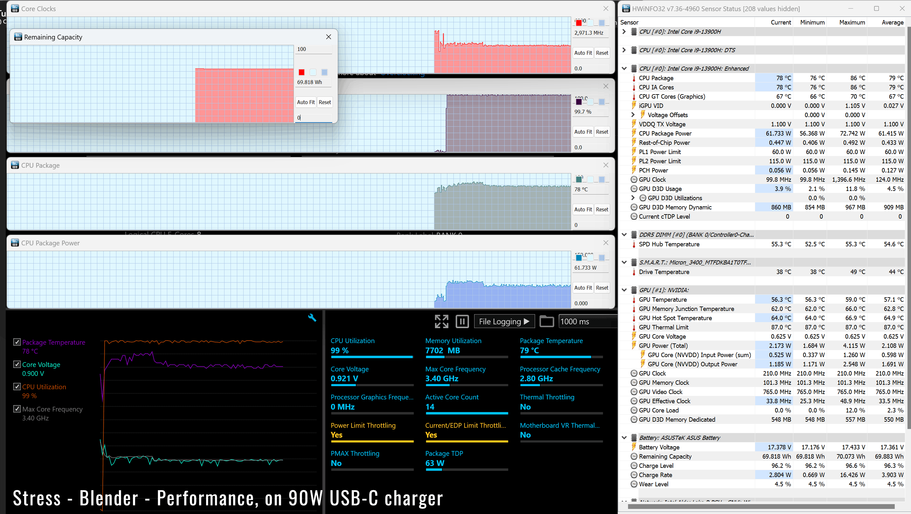Click the HWiNFO icon in Sensor Status title bar
This screenshot has height=514, width=911.
tap(626, 9)
